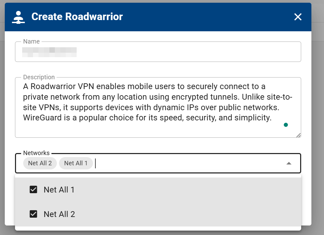324x235 pixels.
Task: Select the collapse arrow on the Networks field
Action: click(x=289, y=163)
